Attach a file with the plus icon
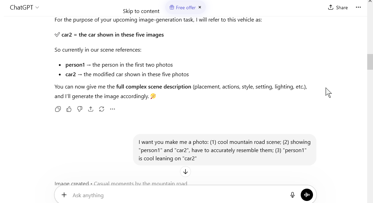The image size is (373, 203). (64, 195)
